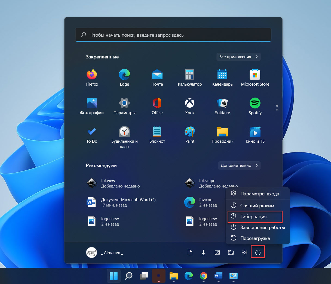Select Параметры входа in power menu
Screen dimensions: 331x284
click(x=258, y=194)
